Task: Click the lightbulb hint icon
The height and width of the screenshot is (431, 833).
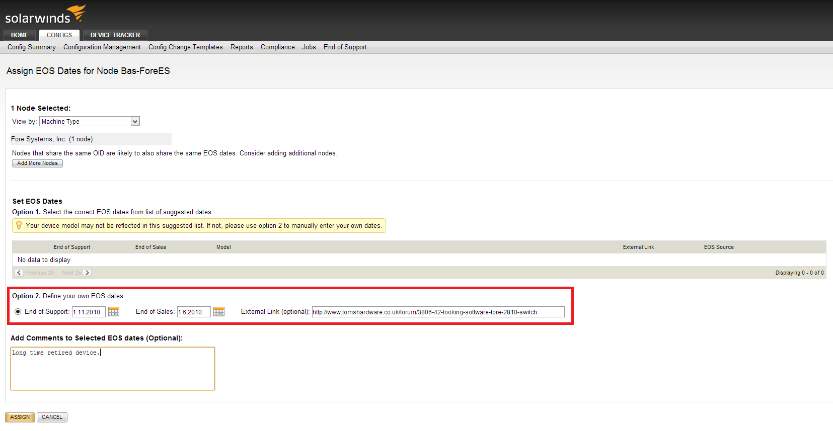Action: pos(19,225)
